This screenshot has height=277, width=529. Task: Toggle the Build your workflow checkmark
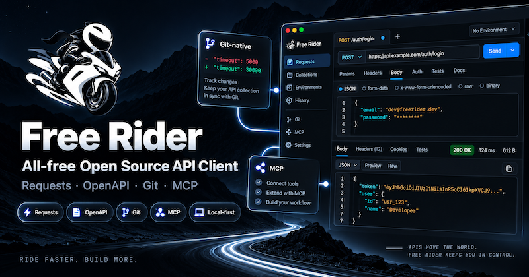(x=258, y=202)
